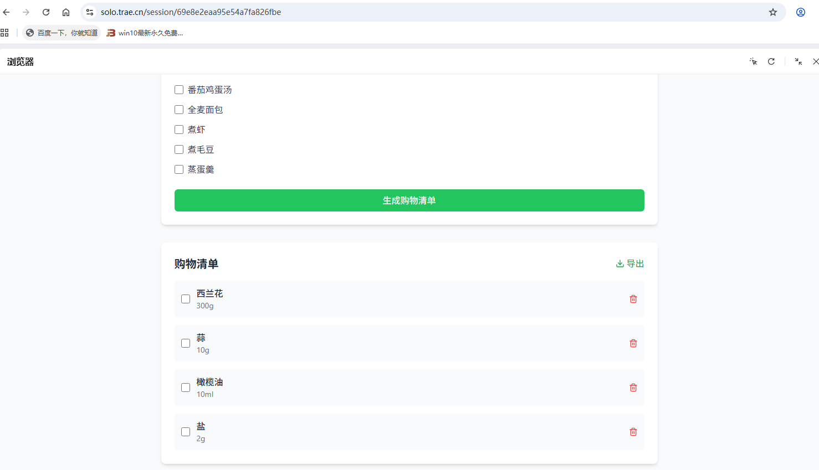Refresh the embedded browser panel
The height and width of the screenshot is (470, 819).
click(771, 61)
